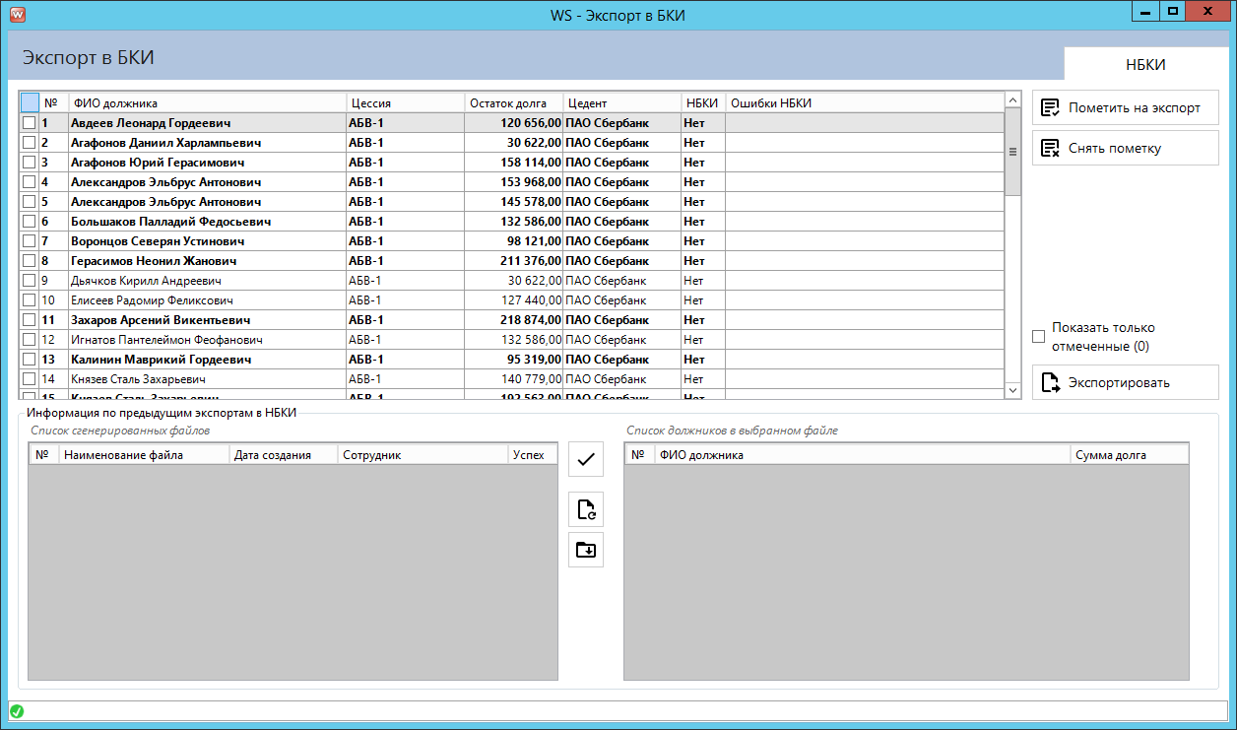The image size is (1237, 730).
Task: Click the scroll down arrow of debtor list
Action: (1012, 391)
